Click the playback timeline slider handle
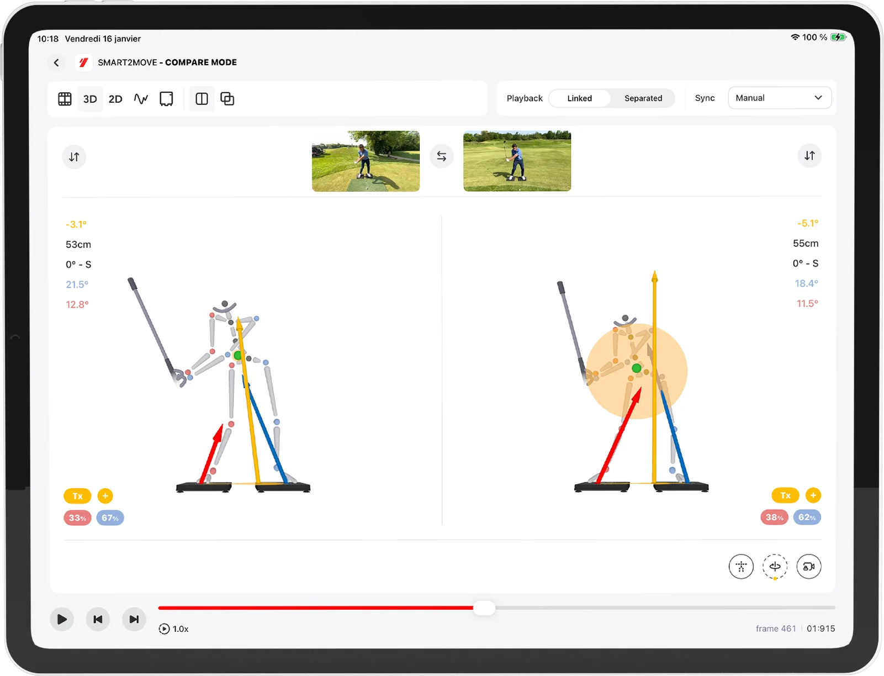 pyautogui.click(x=484, y=608)
